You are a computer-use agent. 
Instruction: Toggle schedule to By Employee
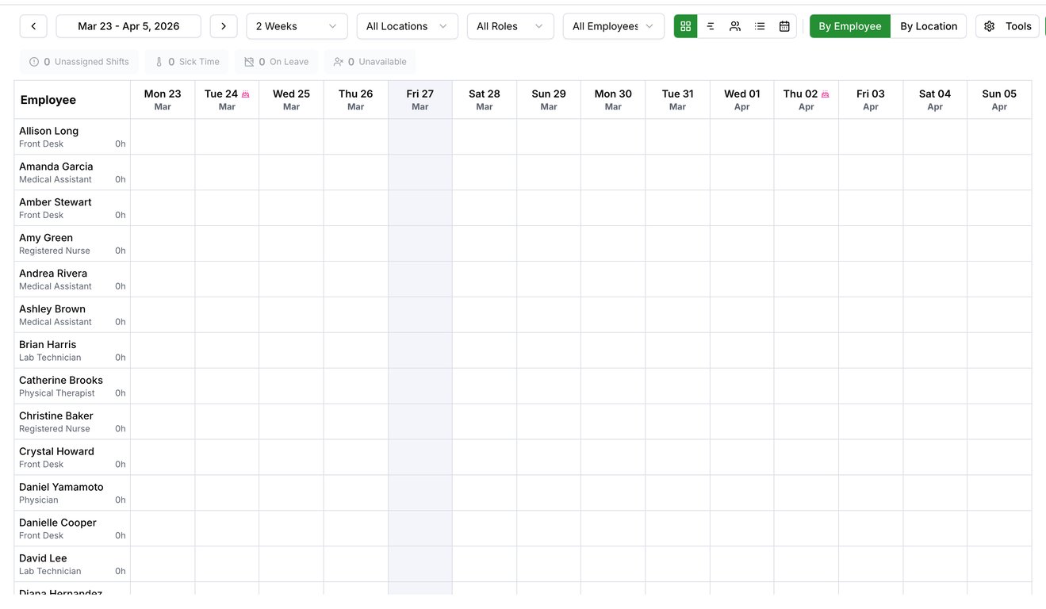849,26
